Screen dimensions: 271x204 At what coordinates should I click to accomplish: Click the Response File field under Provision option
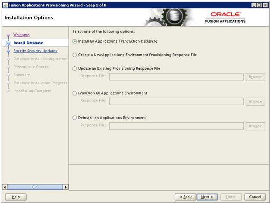[176, 102]
